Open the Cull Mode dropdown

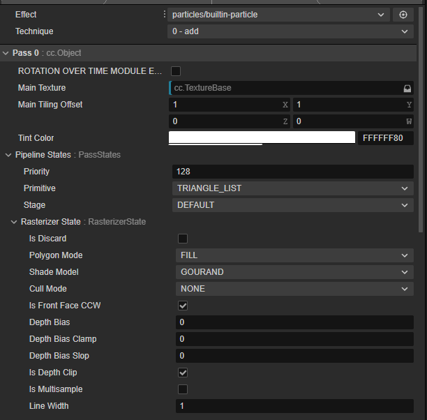(x=294, y=289)
